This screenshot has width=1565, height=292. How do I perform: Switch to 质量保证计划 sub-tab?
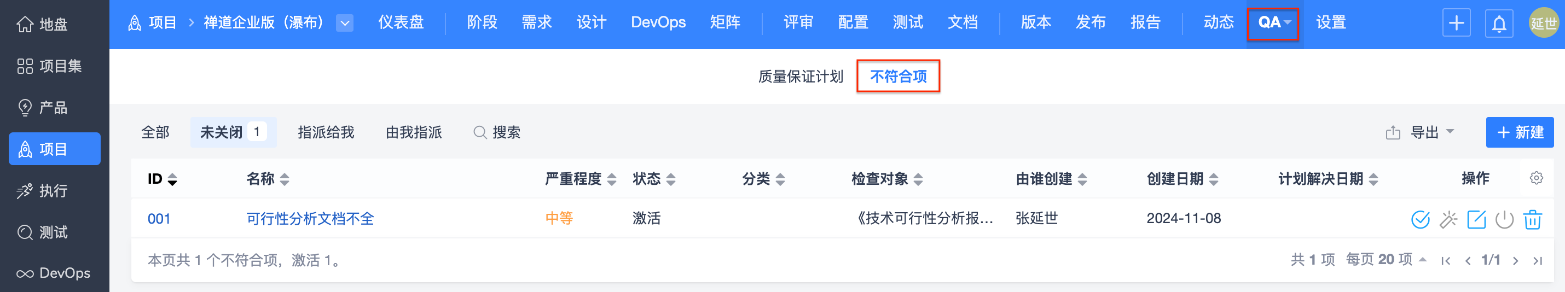tap(801, 77)
